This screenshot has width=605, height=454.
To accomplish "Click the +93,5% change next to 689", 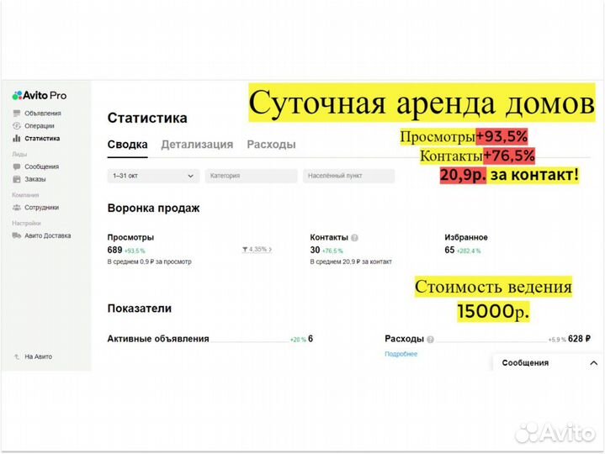I will 135,251.
